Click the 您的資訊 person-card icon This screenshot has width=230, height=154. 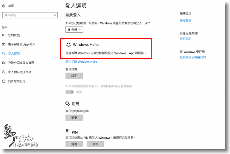(x=4, y=35)
